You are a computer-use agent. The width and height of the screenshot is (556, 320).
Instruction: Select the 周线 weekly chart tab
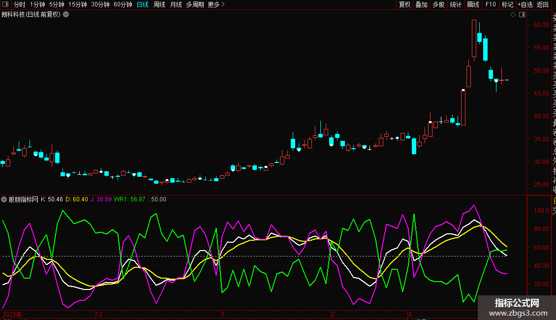click(x=159, y=4)
